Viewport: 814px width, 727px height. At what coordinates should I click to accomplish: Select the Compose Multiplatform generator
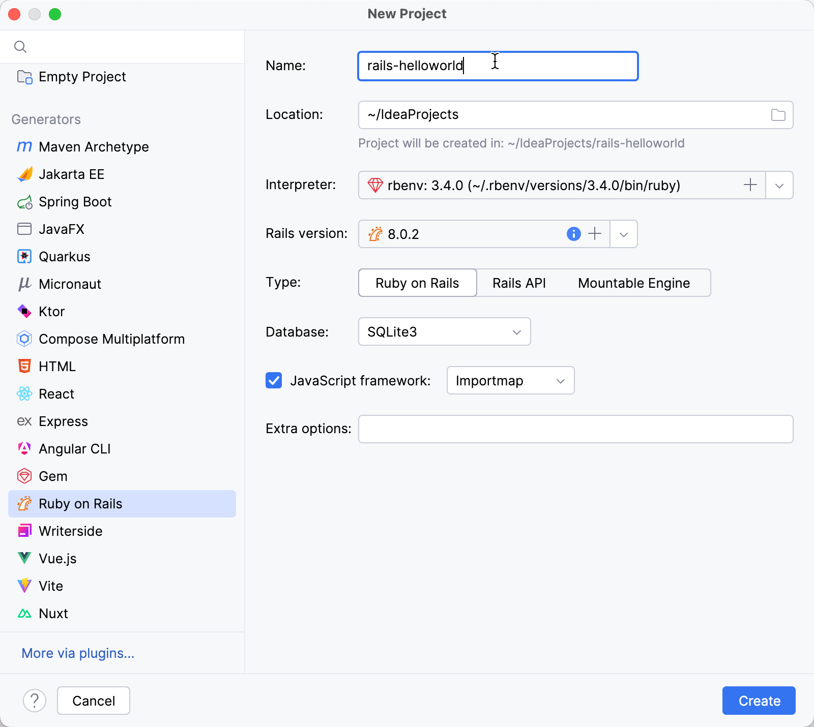pyautogui.click(x=111, y=339)
